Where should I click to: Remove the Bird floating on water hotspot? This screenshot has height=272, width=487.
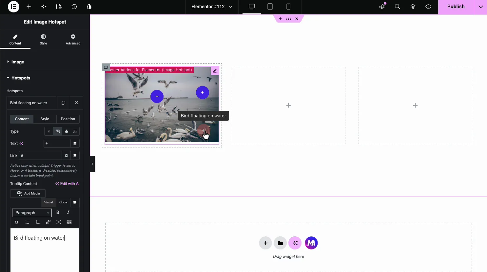76,103
